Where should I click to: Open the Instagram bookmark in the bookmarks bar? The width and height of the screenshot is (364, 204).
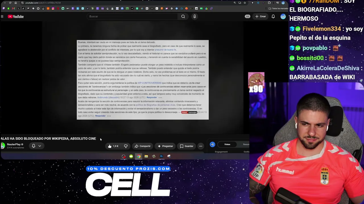point(53,8)
